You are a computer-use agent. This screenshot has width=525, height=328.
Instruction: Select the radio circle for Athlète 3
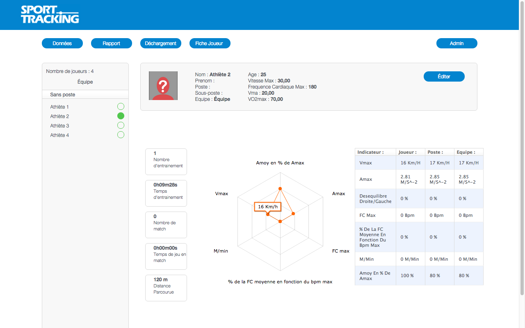pyautogui.click(x=121, y=125)
